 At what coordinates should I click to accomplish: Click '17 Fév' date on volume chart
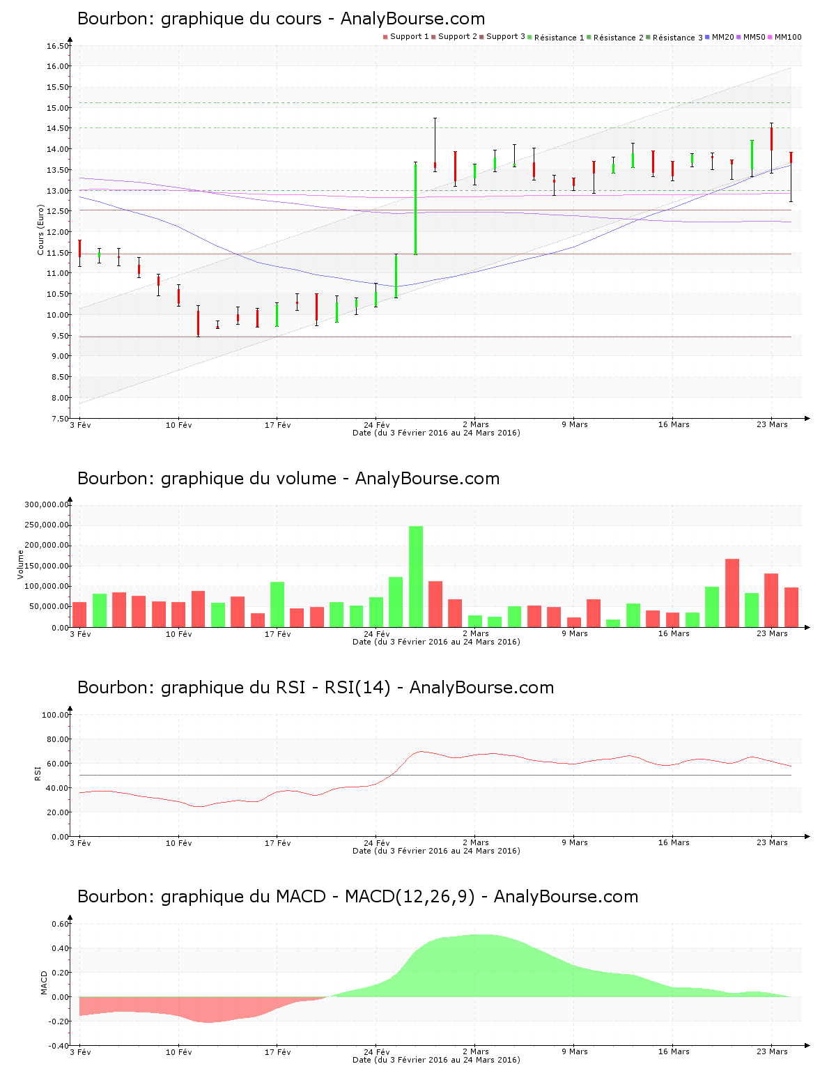278,633
